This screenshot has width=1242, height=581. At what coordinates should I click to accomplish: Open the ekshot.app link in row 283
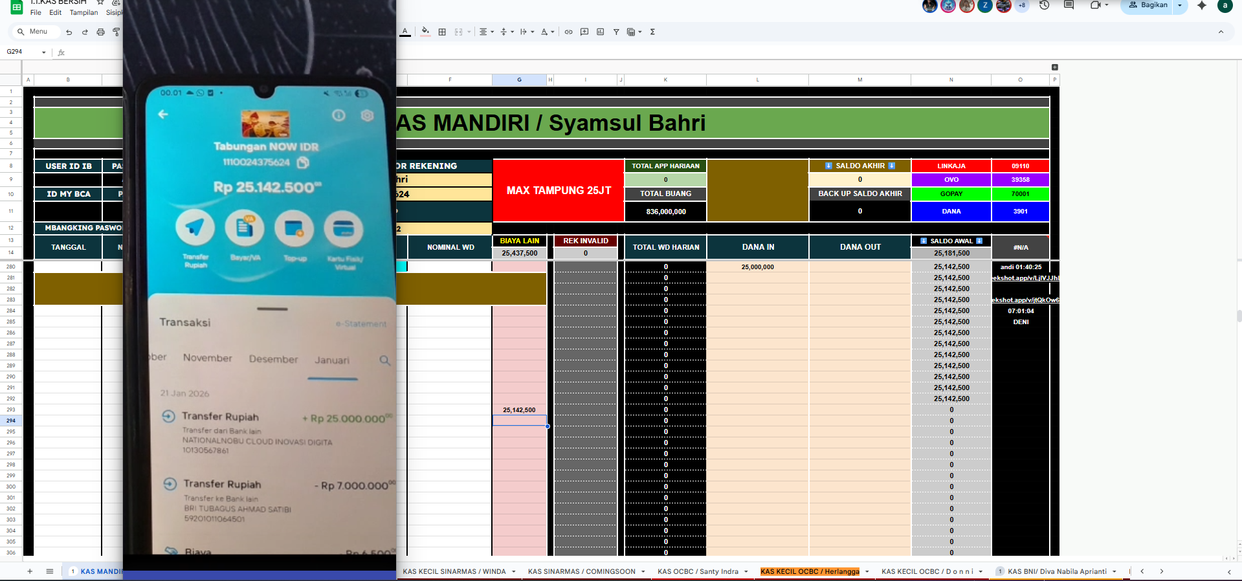(1025, 300)
